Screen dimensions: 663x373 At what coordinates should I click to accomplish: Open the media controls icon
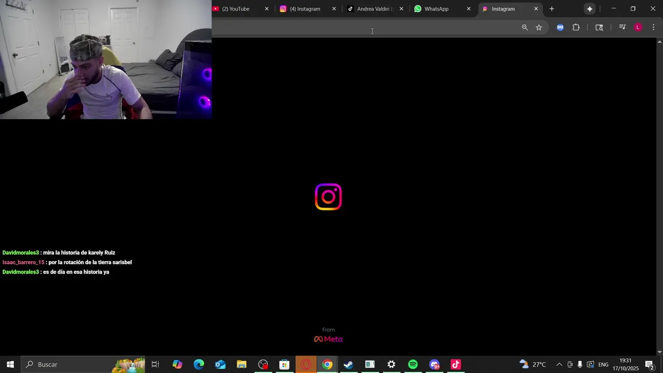click(x=623, y=27)
